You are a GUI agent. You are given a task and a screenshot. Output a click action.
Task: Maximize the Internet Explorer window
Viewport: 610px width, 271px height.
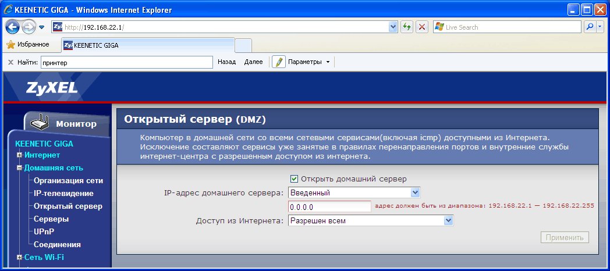(x=587, y=10)
